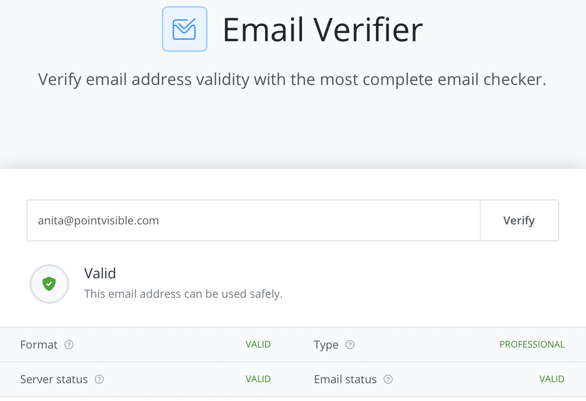The width and height of the screenshot is (586, 401).
Task: Click the VALID label next to Format
Action: (x=258, y=345)
